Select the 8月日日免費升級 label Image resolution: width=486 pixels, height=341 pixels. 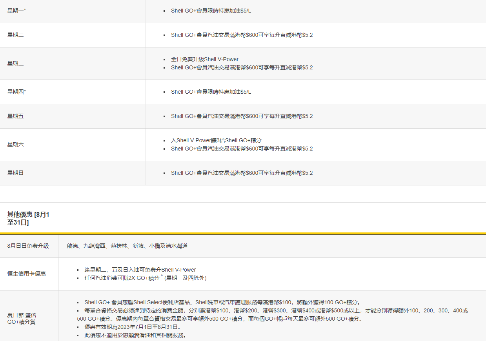pos(28,246)
